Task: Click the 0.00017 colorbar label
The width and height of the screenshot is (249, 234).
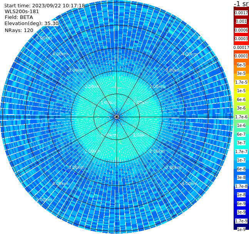Action: pos(241,47)
